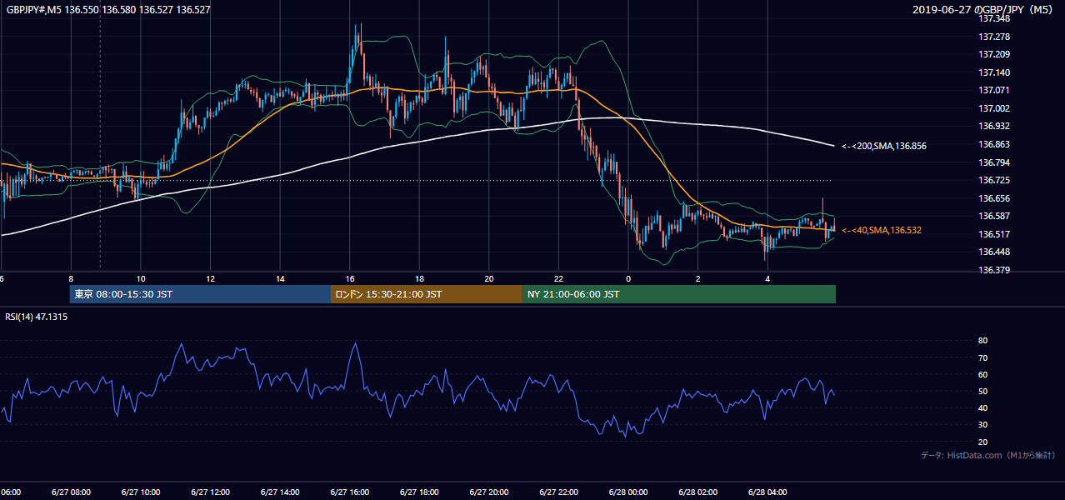Click the 137.002 price axis label

click(x=994, y=108)
